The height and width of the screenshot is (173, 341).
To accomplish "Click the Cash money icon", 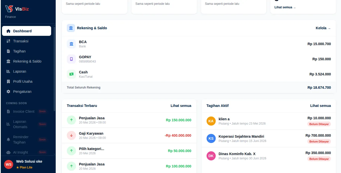I will [x=71, y=74].
